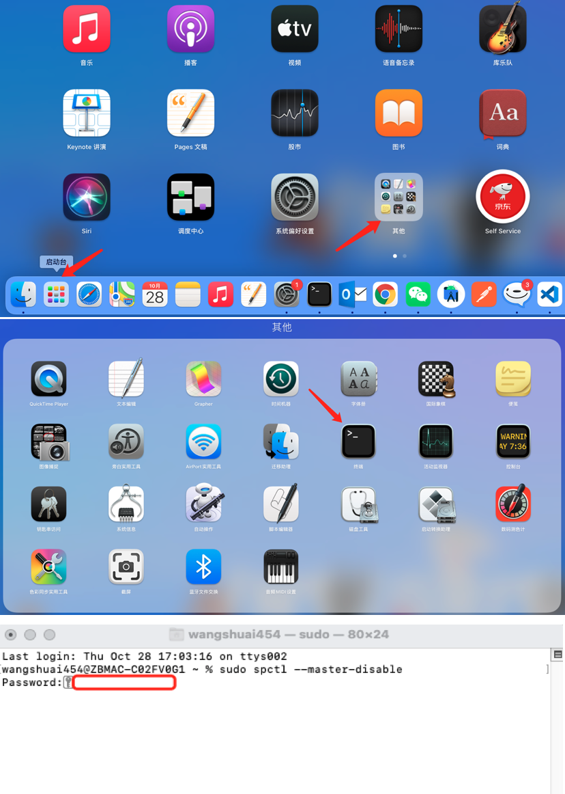This screenshot has height=794, width=565.
Task: Click the Terminal title 'wangshuai454 — sudo — 80×24'
Action: click(x=289, y=635)
